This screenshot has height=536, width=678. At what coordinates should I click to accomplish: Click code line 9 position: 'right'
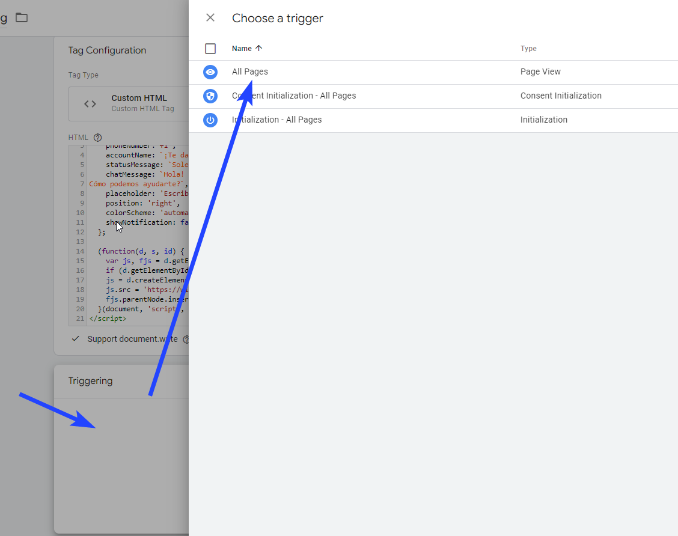[142, 203]
